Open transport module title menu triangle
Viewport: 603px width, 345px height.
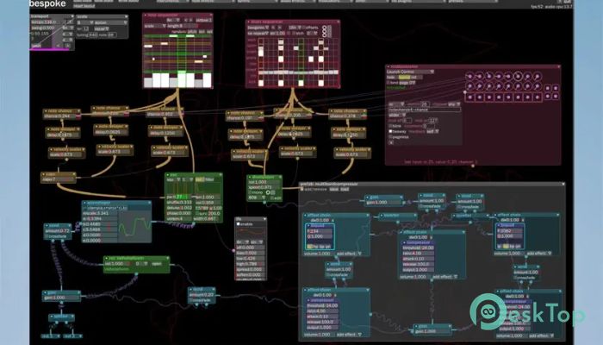click(x=71, y=16)
